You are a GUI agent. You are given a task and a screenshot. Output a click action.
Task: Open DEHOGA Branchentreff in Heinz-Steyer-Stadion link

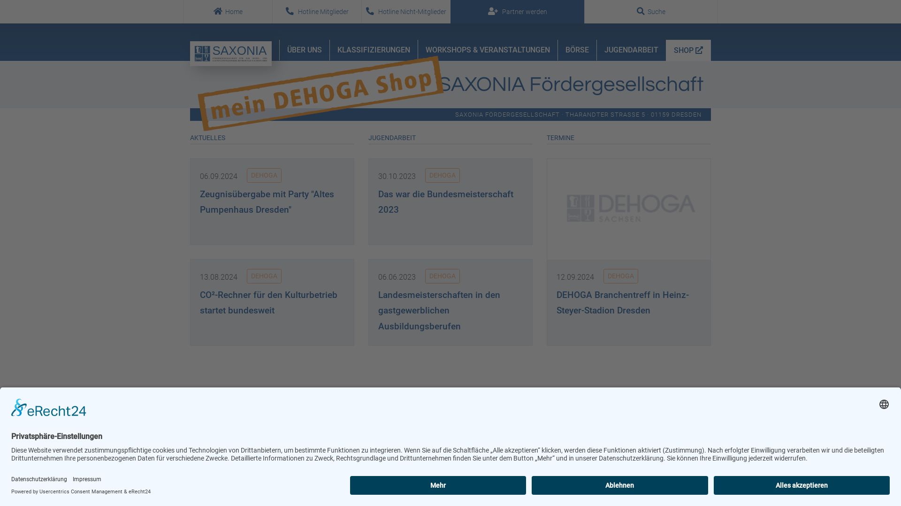(623, 303)
